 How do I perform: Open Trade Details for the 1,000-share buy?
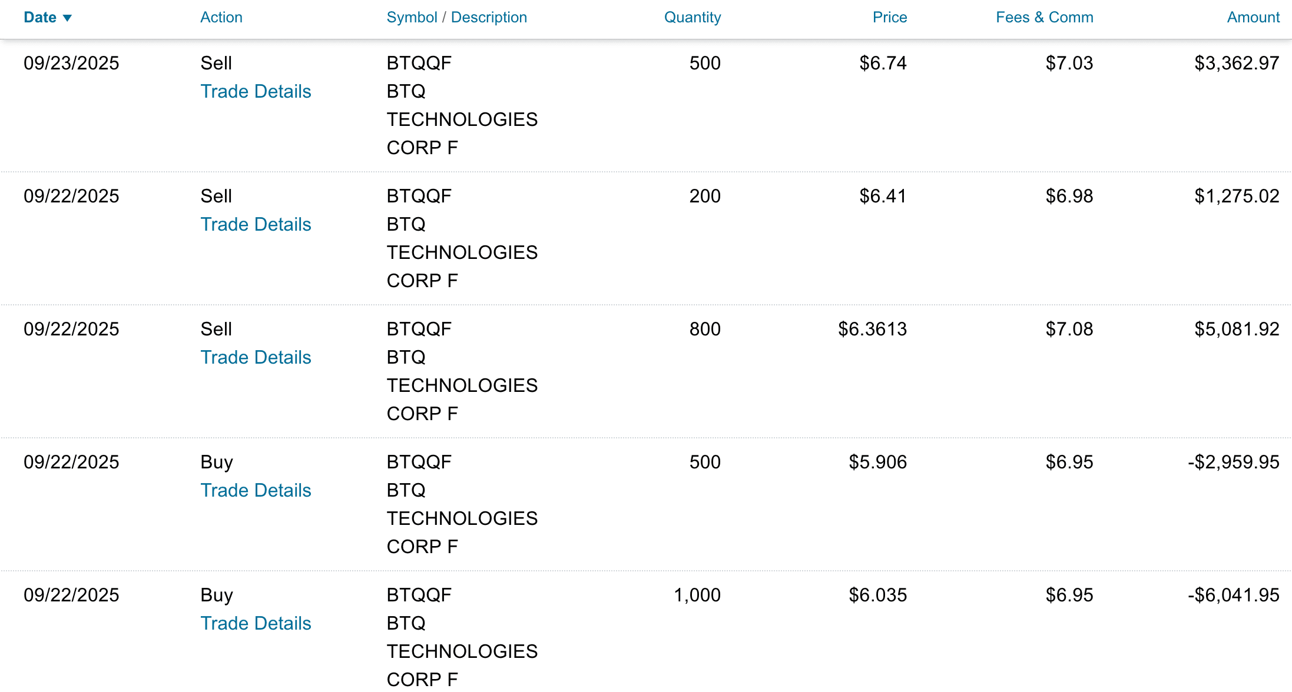pyautogui.click(x=256, y=623)
